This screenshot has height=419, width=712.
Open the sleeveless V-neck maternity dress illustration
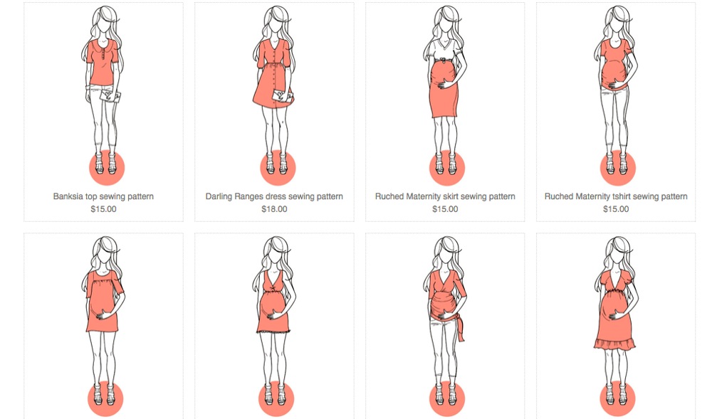point(274,327)
